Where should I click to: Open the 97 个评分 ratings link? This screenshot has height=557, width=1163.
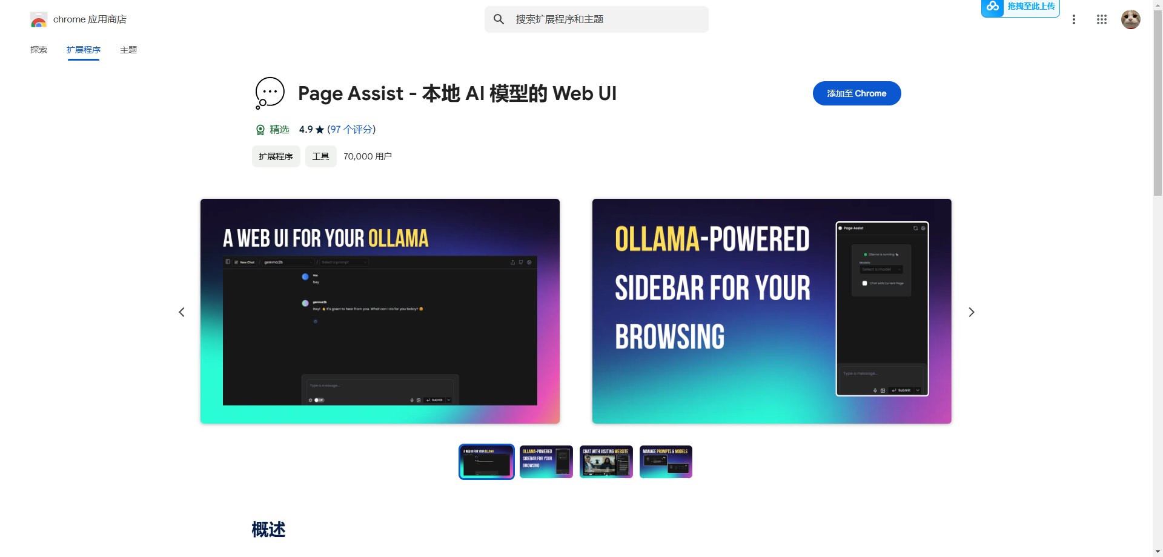click(x=351, y=130)
